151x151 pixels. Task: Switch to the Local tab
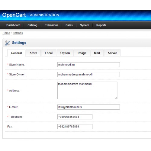pos(49,53)
